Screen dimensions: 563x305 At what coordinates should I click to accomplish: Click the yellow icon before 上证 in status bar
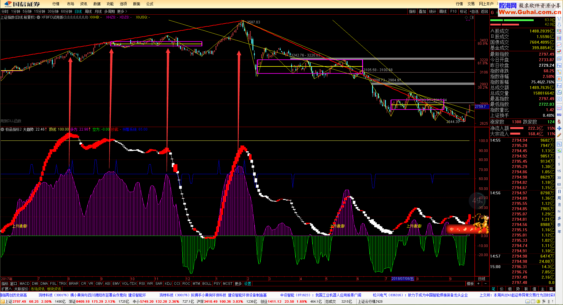coord(2,301)
